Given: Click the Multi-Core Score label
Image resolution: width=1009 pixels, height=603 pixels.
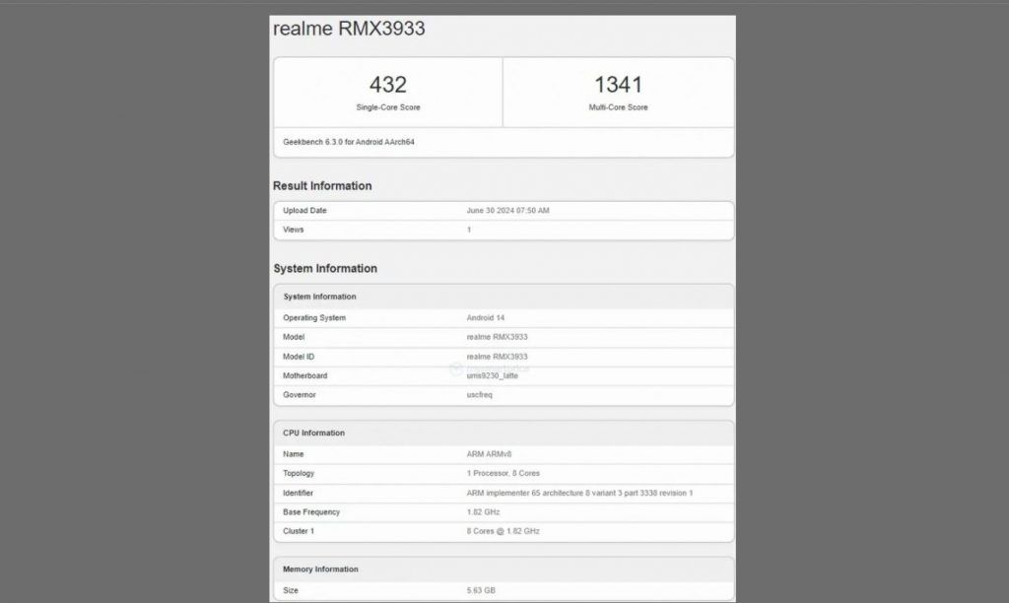Looking at the screenshot, I should pyautogui.click(x=618, y=107).
